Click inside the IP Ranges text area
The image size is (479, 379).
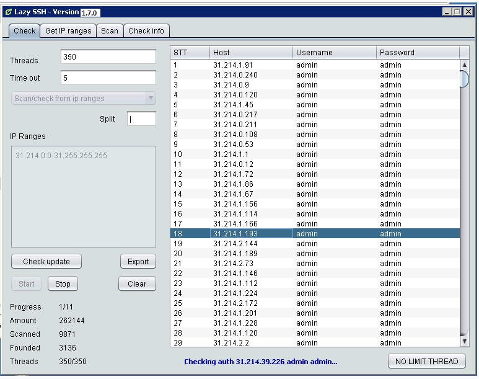[x=84, y=197]
